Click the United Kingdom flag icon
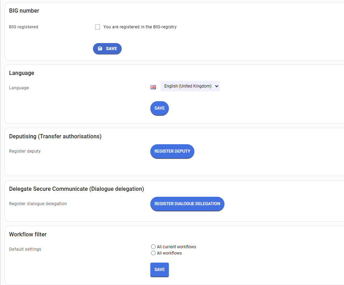Viewport: 344px width, 285px height. [x=153, y=87]
